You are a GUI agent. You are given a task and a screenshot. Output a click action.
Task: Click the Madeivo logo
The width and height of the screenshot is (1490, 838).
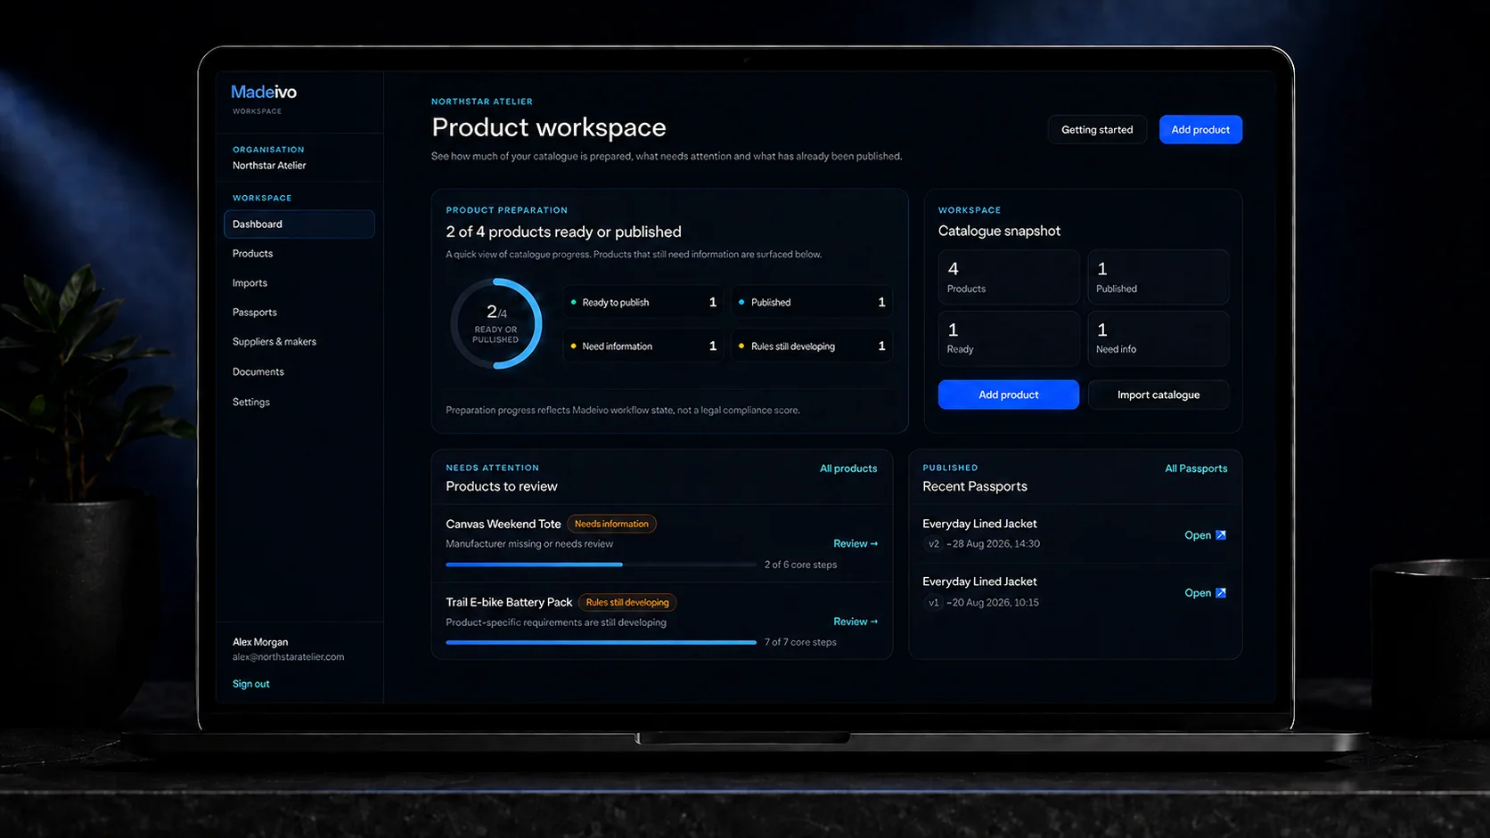(264, 92)
